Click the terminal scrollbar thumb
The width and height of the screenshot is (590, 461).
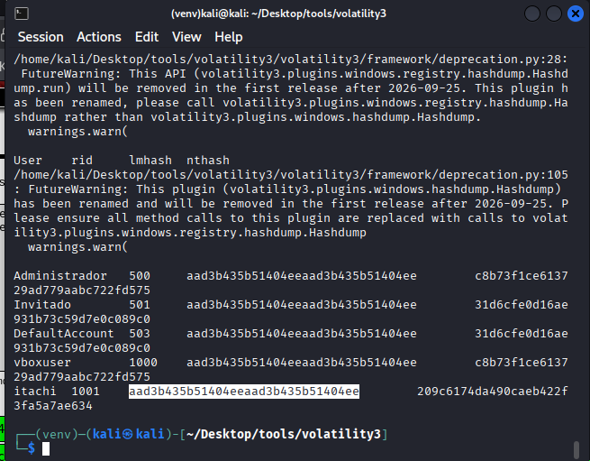click(577, 448)
